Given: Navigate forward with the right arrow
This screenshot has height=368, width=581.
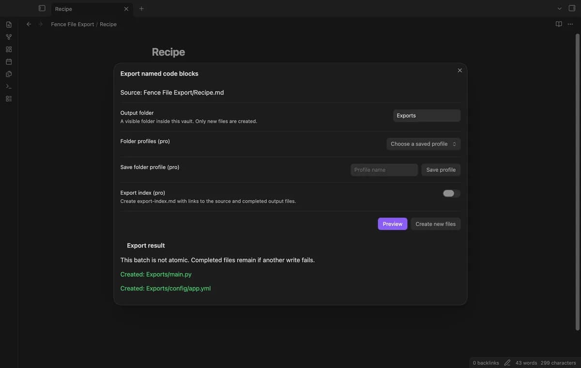Looking at the screenshot, I should click(41, 24).
